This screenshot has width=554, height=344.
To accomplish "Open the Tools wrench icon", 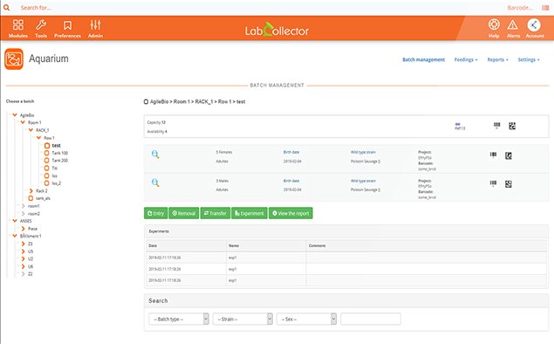I will tap(41, 24).
